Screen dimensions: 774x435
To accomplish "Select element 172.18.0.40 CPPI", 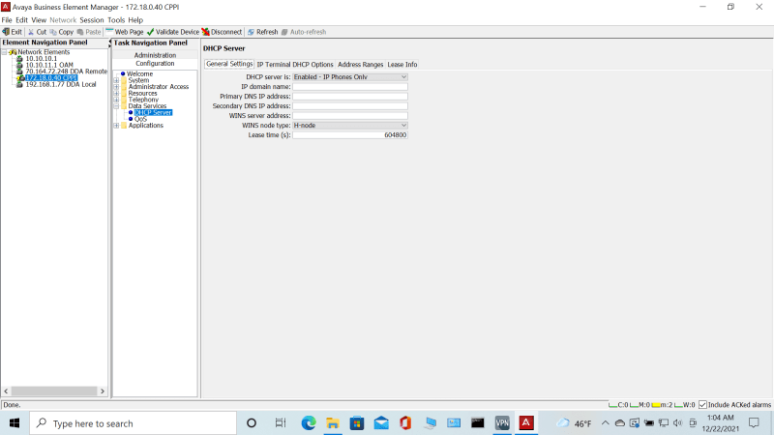I will coord(51,78).
